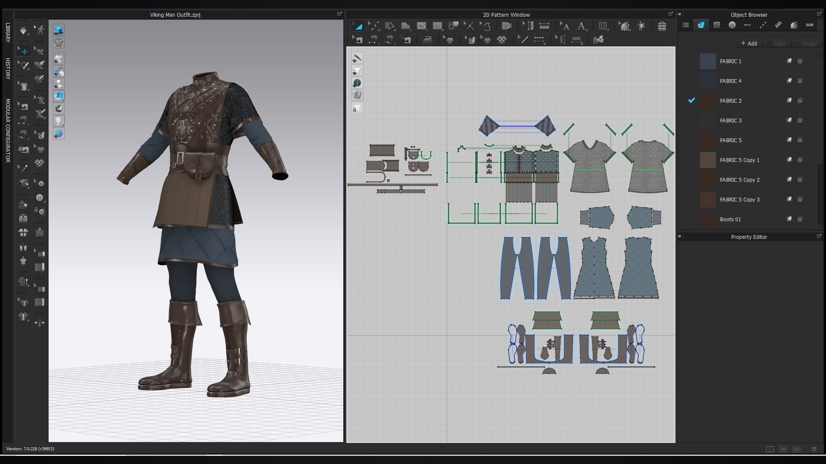826x464 pixels.
Task: Collapse Object Browser using header arrow
Action: pyautogui.click(x=680, y=14)
